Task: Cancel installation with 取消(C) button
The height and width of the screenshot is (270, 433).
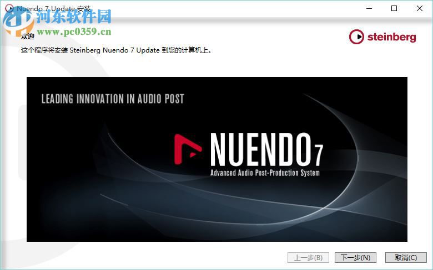Action: click(x=406, y=258)
